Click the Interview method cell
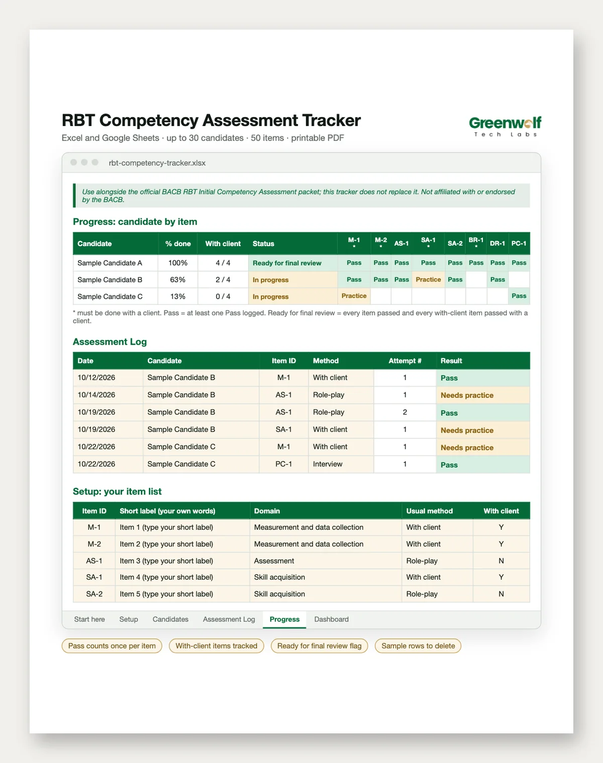This screenshot has width=603, height=763. click(341, 464)
